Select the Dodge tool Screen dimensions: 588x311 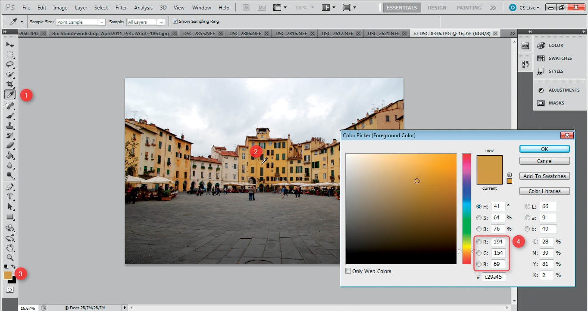(x=10, y=175)
